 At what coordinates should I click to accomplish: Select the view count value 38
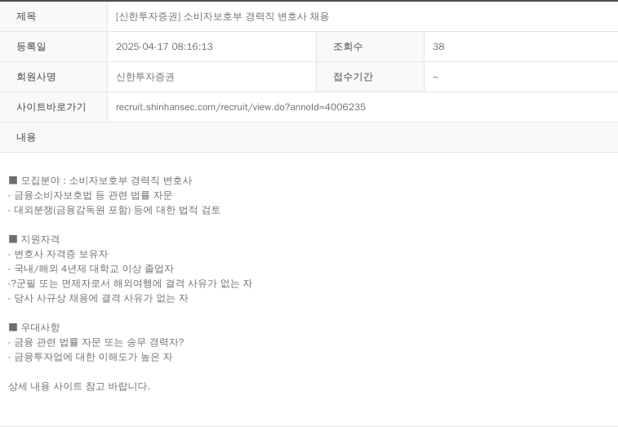(438, 47)
